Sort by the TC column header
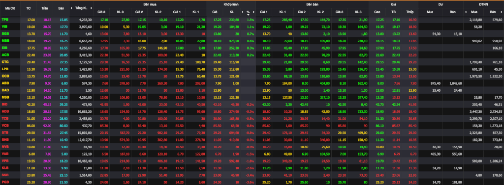 click(28, 8)
